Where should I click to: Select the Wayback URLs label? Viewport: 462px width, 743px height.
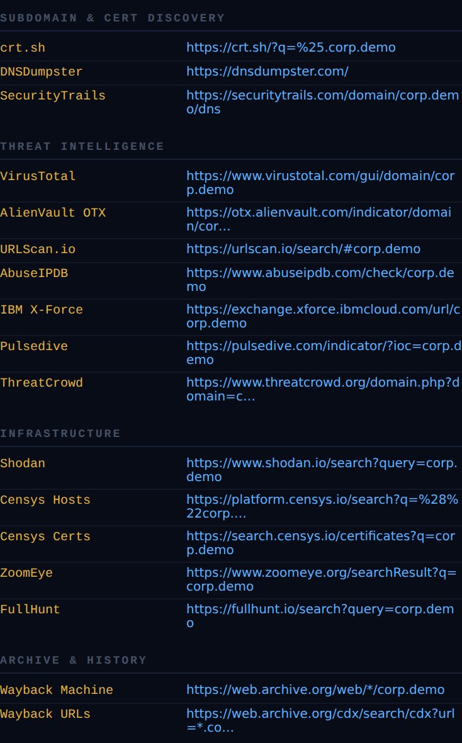(x=45, y=714)
